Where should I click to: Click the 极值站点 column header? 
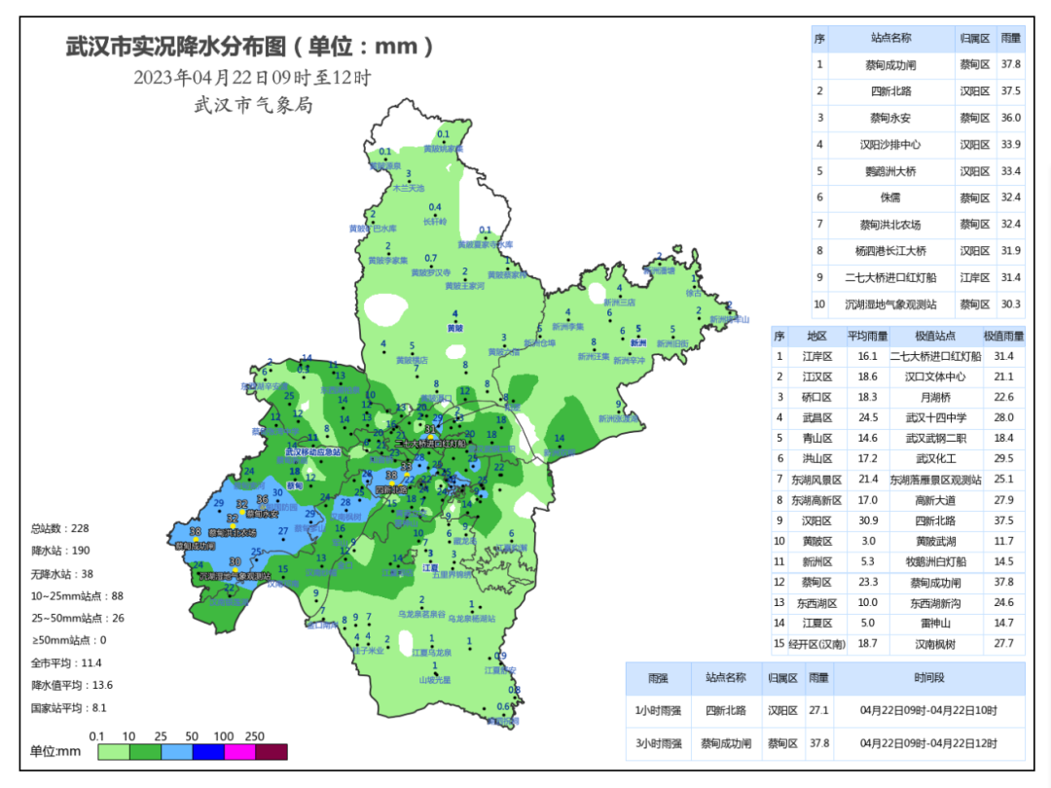(x=934, y=337)
